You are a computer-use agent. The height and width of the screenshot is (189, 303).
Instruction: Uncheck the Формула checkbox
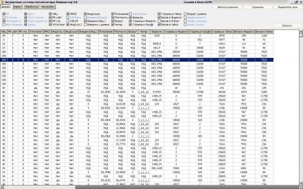click(x=131, y=17)
